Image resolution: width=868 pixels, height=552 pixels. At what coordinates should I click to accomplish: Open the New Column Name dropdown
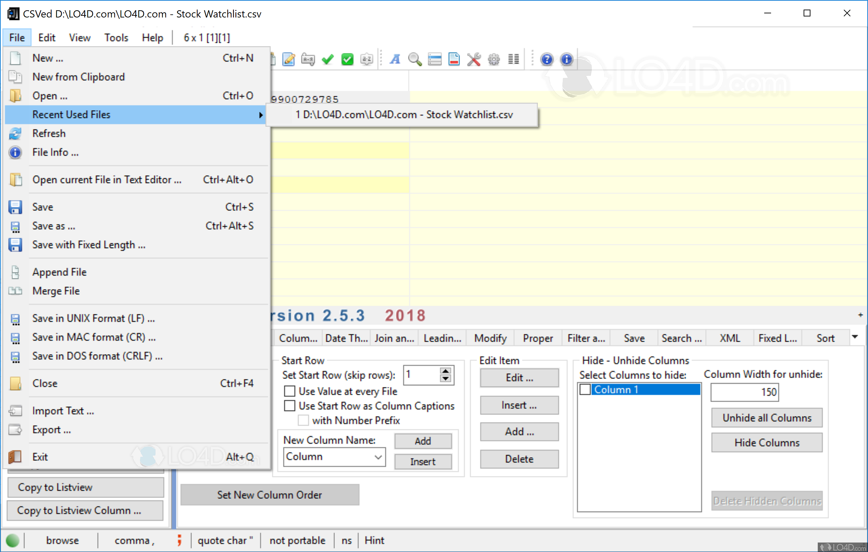click(378, 456)
